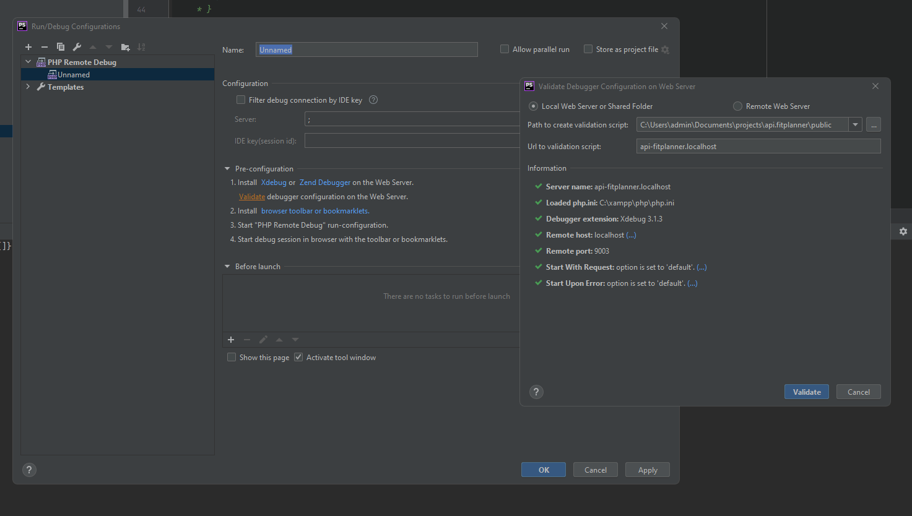Click Cancel in Run/Debug Configurations
Viewport: 912px width, 516px height.
click(x=596, y=470)
